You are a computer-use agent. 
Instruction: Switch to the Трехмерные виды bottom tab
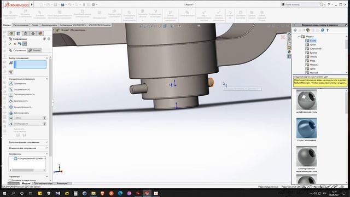pos(43,183)
